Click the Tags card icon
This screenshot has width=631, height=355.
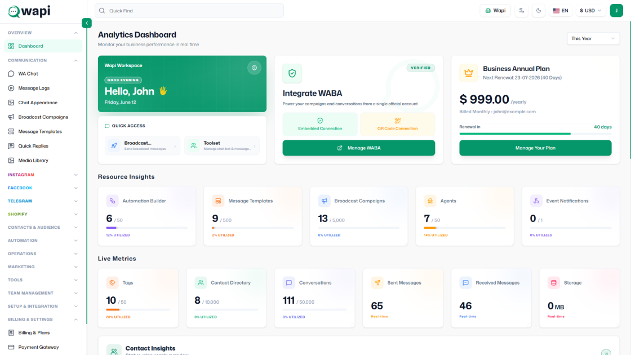[112, 282]
